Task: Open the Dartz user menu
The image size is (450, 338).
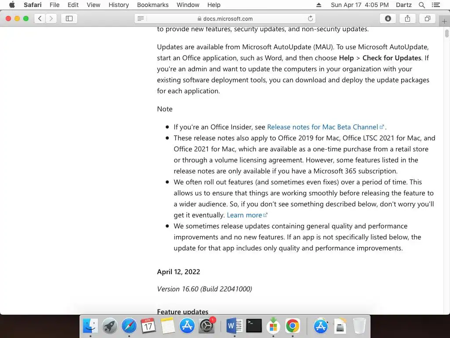Action: (x=403, y=5)
